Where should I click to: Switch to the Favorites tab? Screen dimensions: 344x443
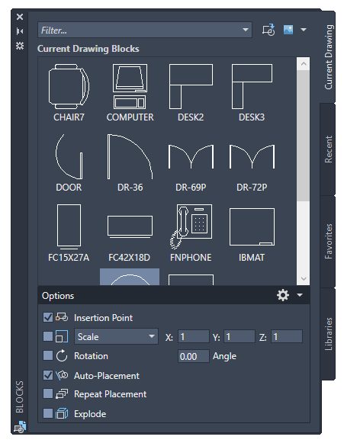click(328, 242)
